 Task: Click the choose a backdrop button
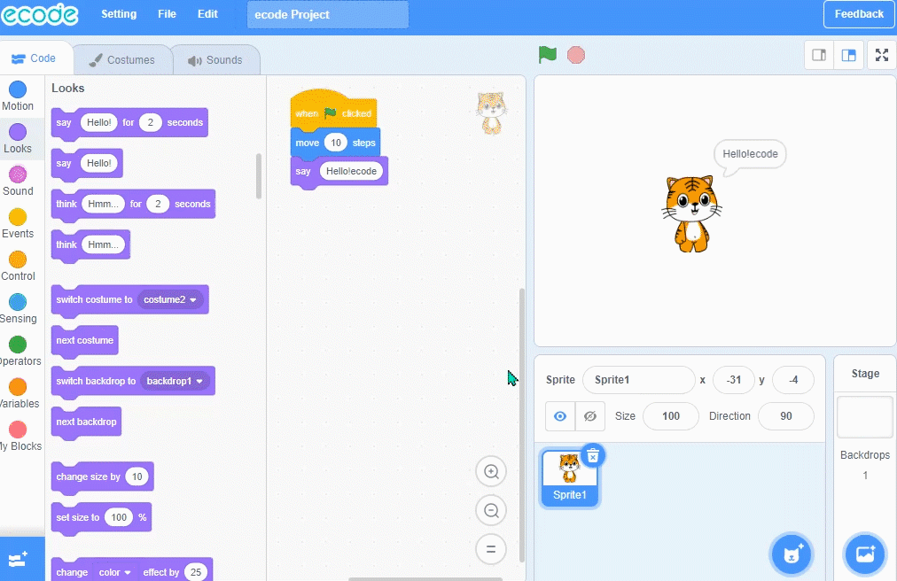(864, 554)
